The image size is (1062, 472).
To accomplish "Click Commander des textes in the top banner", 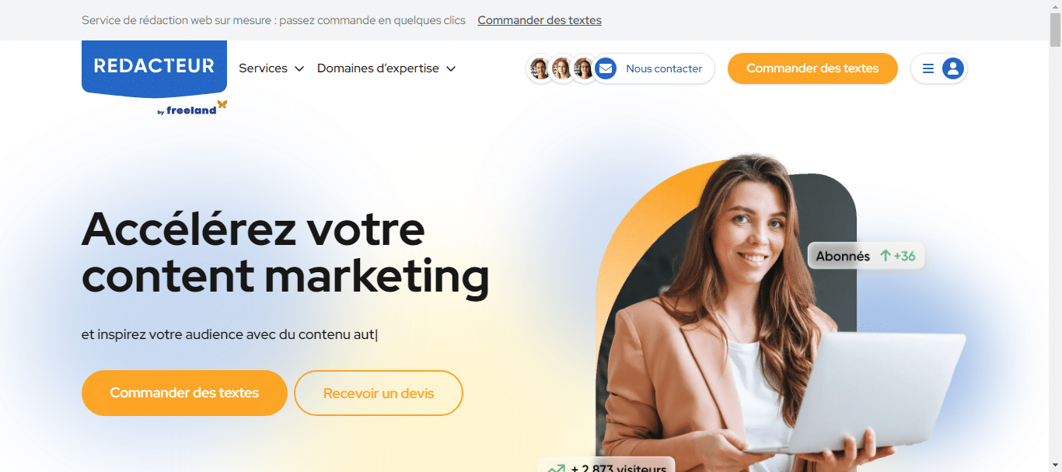I will click(540, 20).
